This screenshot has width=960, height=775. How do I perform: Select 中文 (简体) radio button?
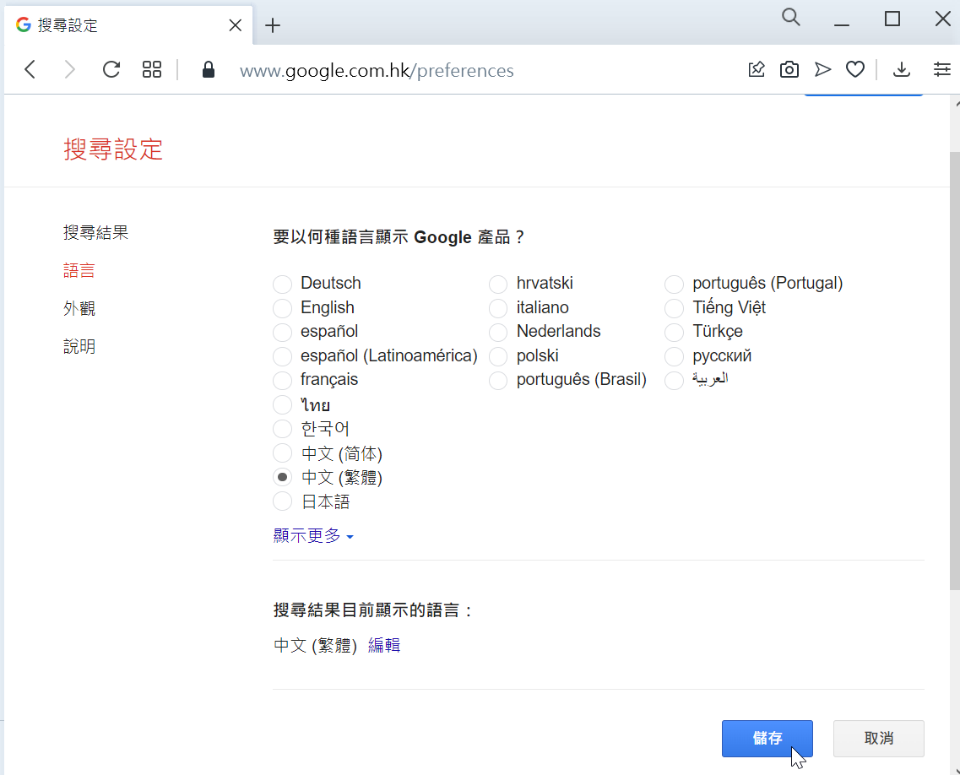coord(282,453)
